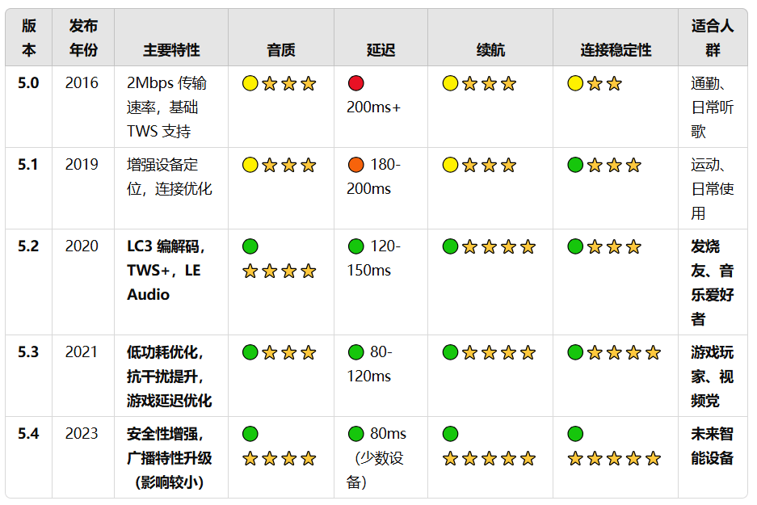Click the 连接稳定性 column header

tap(616, 50)
